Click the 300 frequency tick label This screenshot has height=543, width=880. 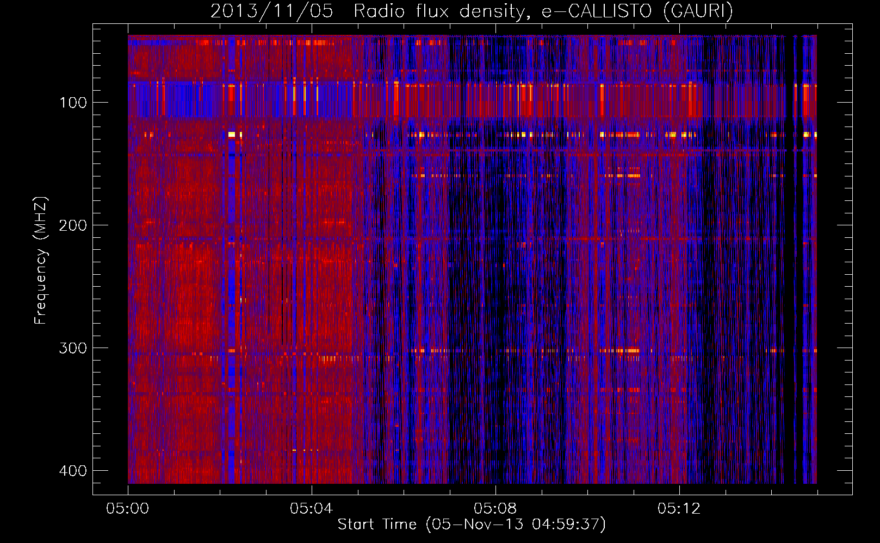click(73, 348)
